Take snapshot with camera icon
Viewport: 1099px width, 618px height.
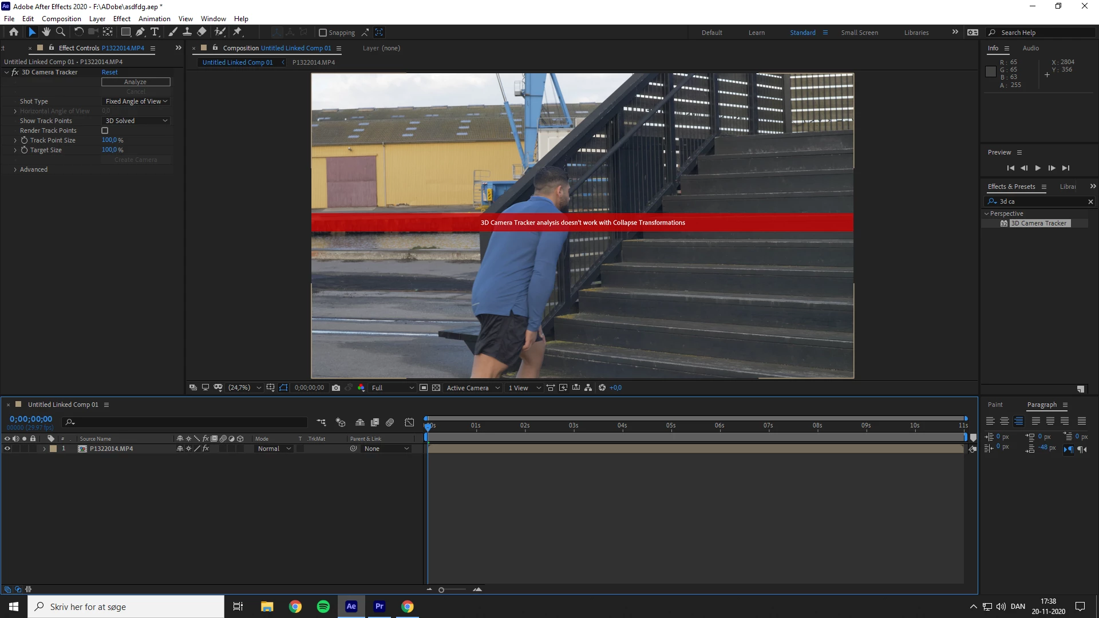click(x=336, y=388)
